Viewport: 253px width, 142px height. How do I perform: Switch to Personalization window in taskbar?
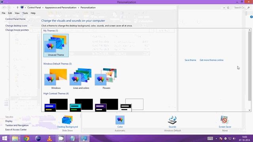click(x=84, y=138)
